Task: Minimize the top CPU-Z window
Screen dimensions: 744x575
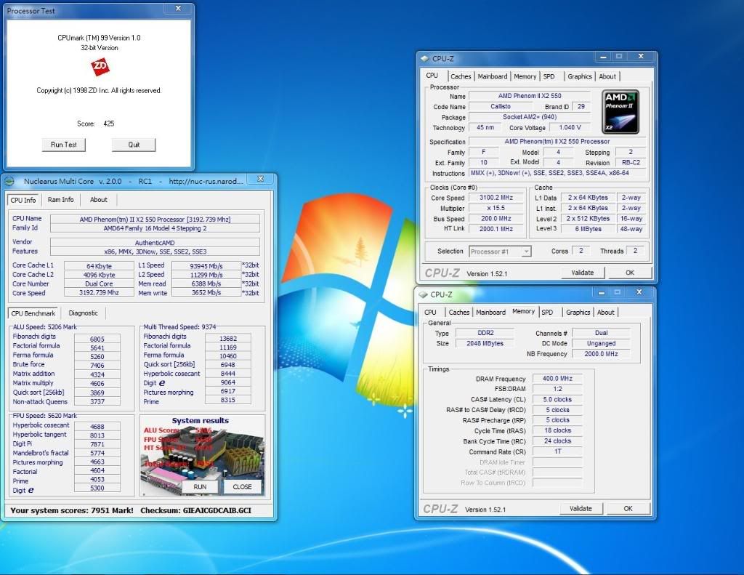Action: [x=603, y=57]
